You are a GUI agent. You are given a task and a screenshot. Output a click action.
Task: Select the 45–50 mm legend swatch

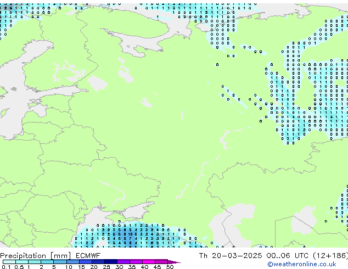(161, 262)
